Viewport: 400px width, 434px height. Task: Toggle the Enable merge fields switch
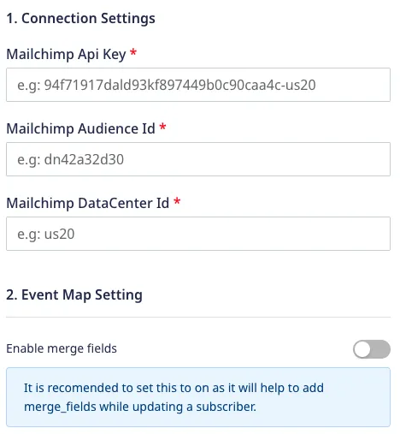point(372,349)
